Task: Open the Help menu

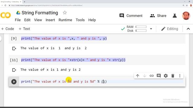Action: click(x=92, y=20)
